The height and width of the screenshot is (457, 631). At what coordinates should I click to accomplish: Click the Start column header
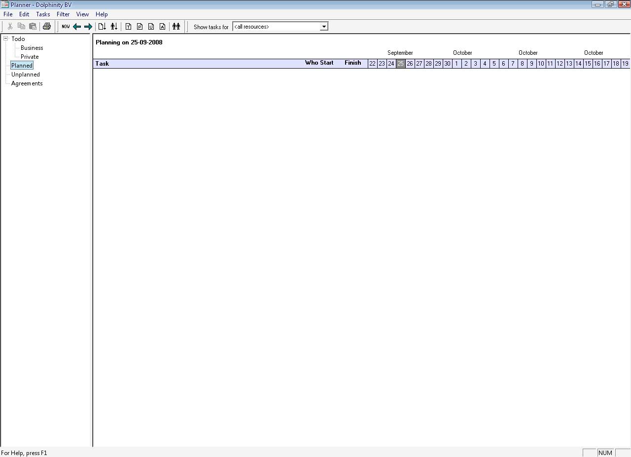tap(327, 63)
